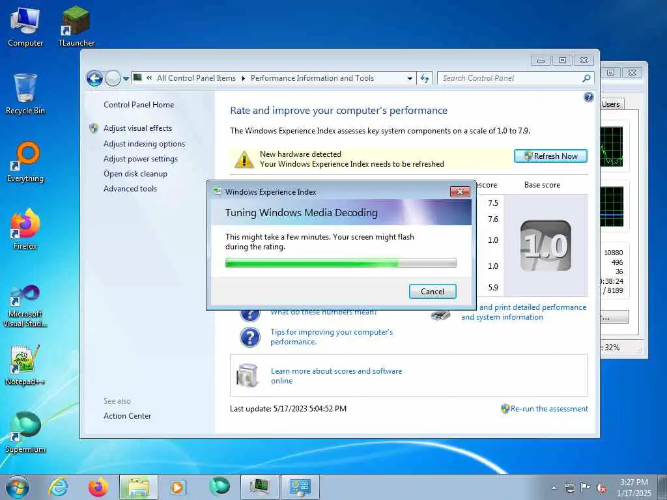Click the search magnifier icon
Screen dimensions: 667x500
[586, 78]
